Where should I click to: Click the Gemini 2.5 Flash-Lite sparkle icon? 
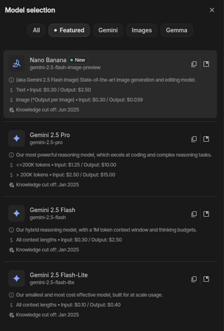[x=17, y=278]
